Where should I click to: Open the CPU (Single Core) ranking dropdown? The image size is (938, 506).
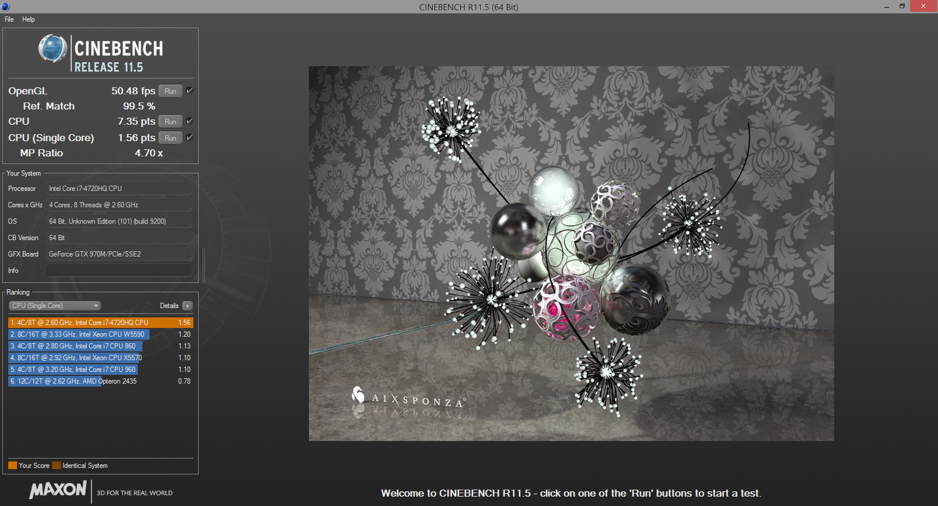pyautogui.click(x=55, y=306)
